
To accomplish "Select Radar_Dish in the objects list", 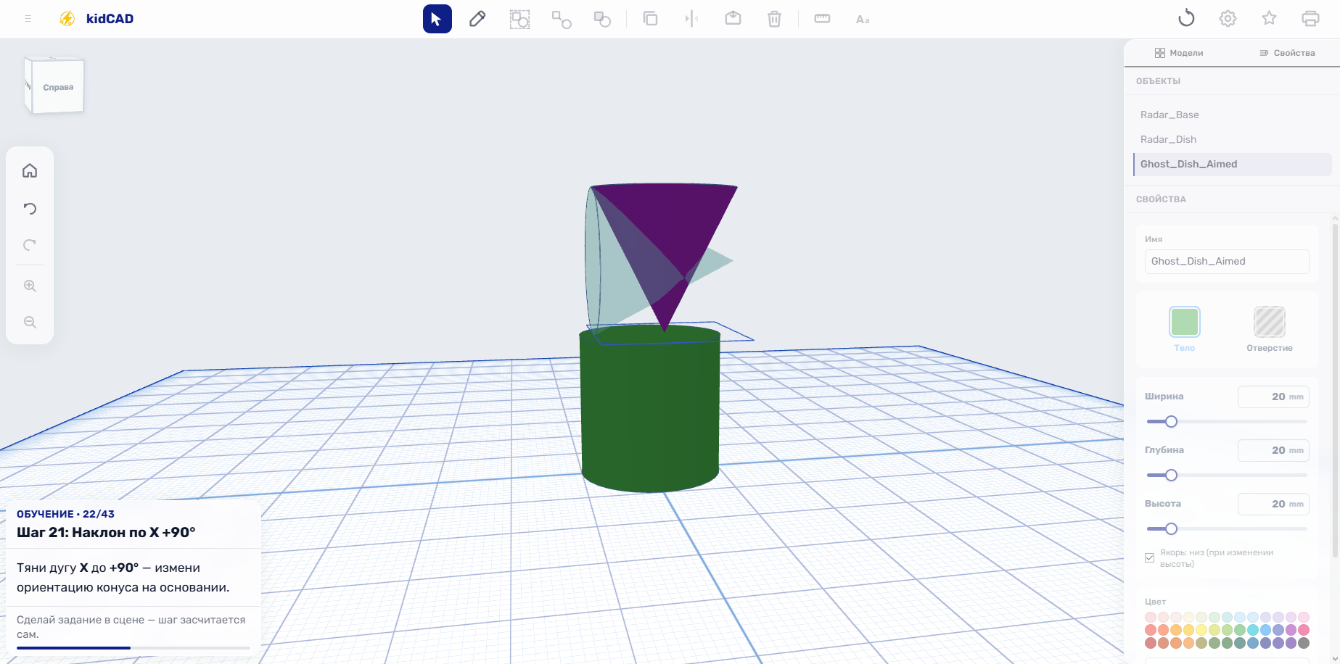I will (1232, 139).
